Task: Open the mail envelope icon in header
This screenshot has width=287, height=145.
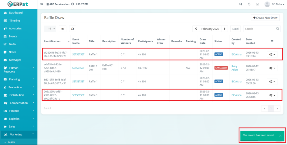Action: 257,4
